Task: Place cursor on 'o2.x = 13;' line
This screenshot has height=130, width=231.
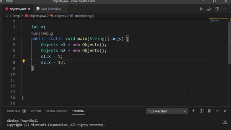Action: pos(53,62)
